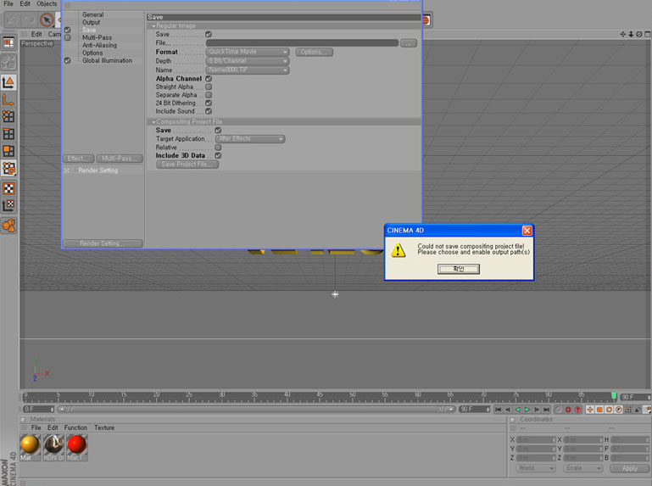Toggle the Compositing Project File Save checkbox

coord(218,131)
